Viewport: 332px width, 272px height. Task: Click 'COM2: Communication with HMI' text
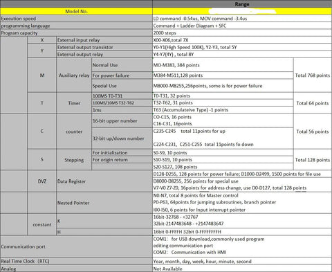pos(190,252)
